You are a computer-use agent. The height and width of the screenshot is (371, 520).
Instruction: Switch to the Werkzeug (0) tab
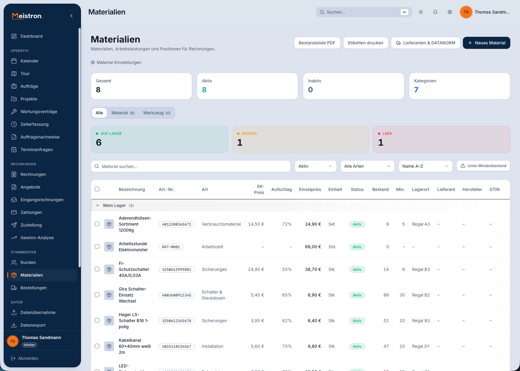pos(157,113)
